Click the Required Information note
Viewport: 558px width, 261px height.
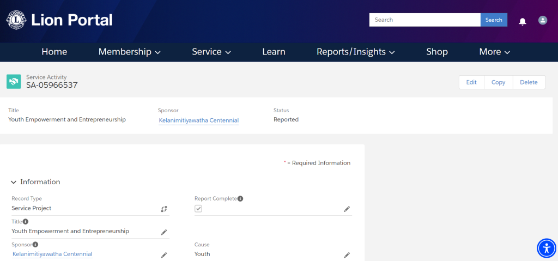317,163
